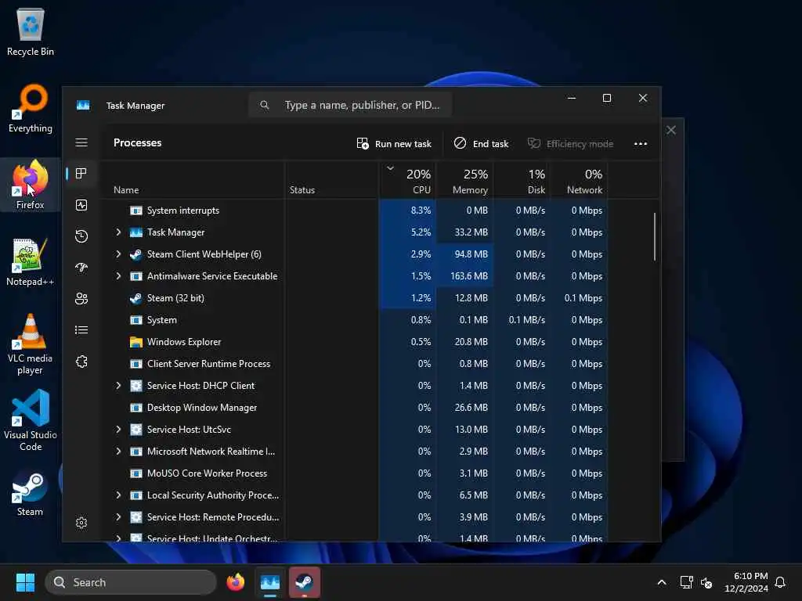
Task: Click the network status tray icon
Action: pyautogui.click(x=686, y=582)
